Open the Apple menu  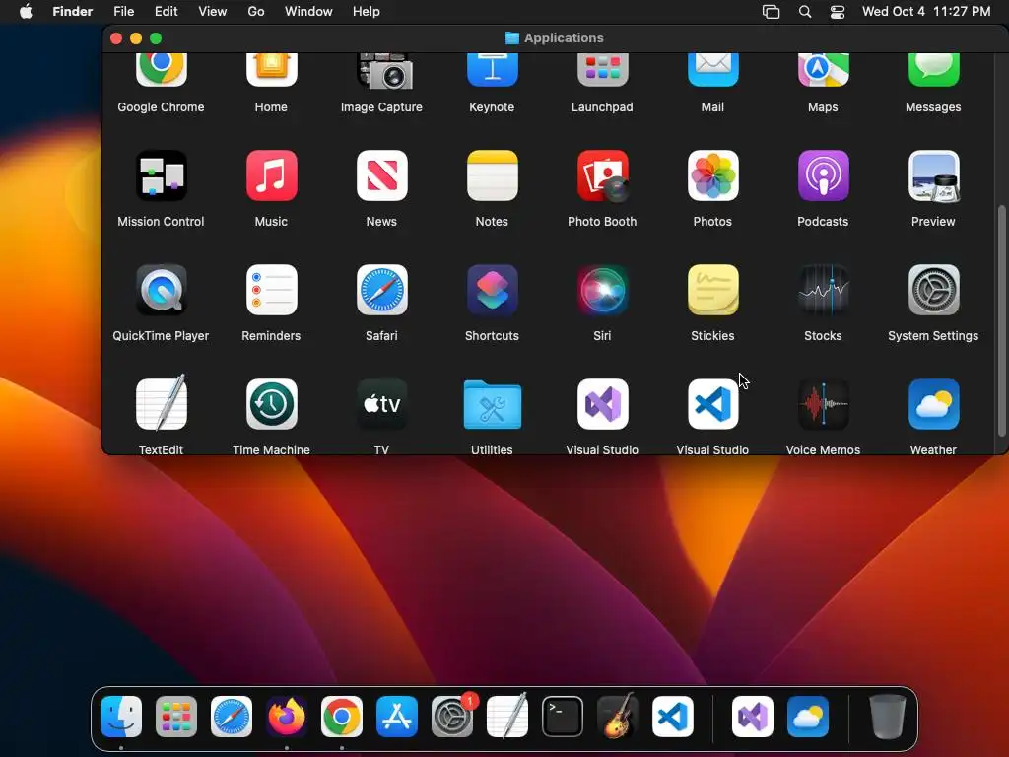click(26, 11)
